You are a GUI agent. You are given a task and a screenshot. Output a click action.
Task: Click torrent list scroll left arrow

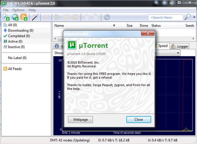55,38
